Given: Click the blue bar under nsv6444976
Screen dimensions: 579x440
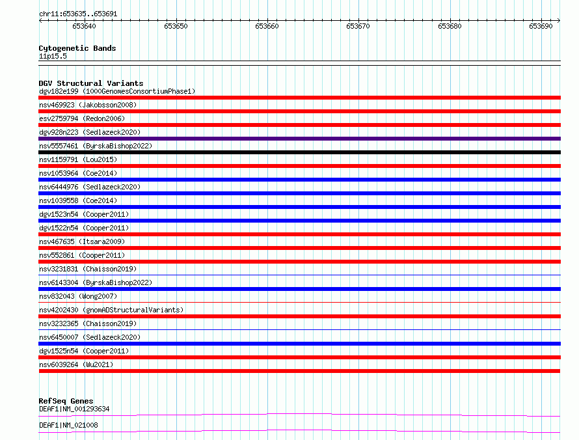Looking at the screenshot, I should [299, 193].
